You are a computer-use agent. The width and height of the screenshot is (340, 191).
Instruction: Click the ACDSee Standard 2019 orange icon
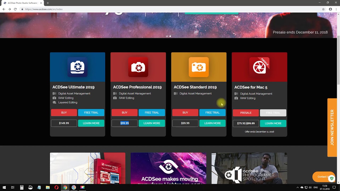[x=199, y=67]
